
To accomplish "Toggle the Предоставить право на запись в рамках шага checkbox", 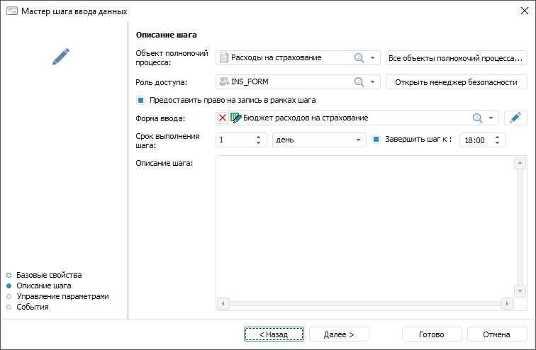I will 141,100.
